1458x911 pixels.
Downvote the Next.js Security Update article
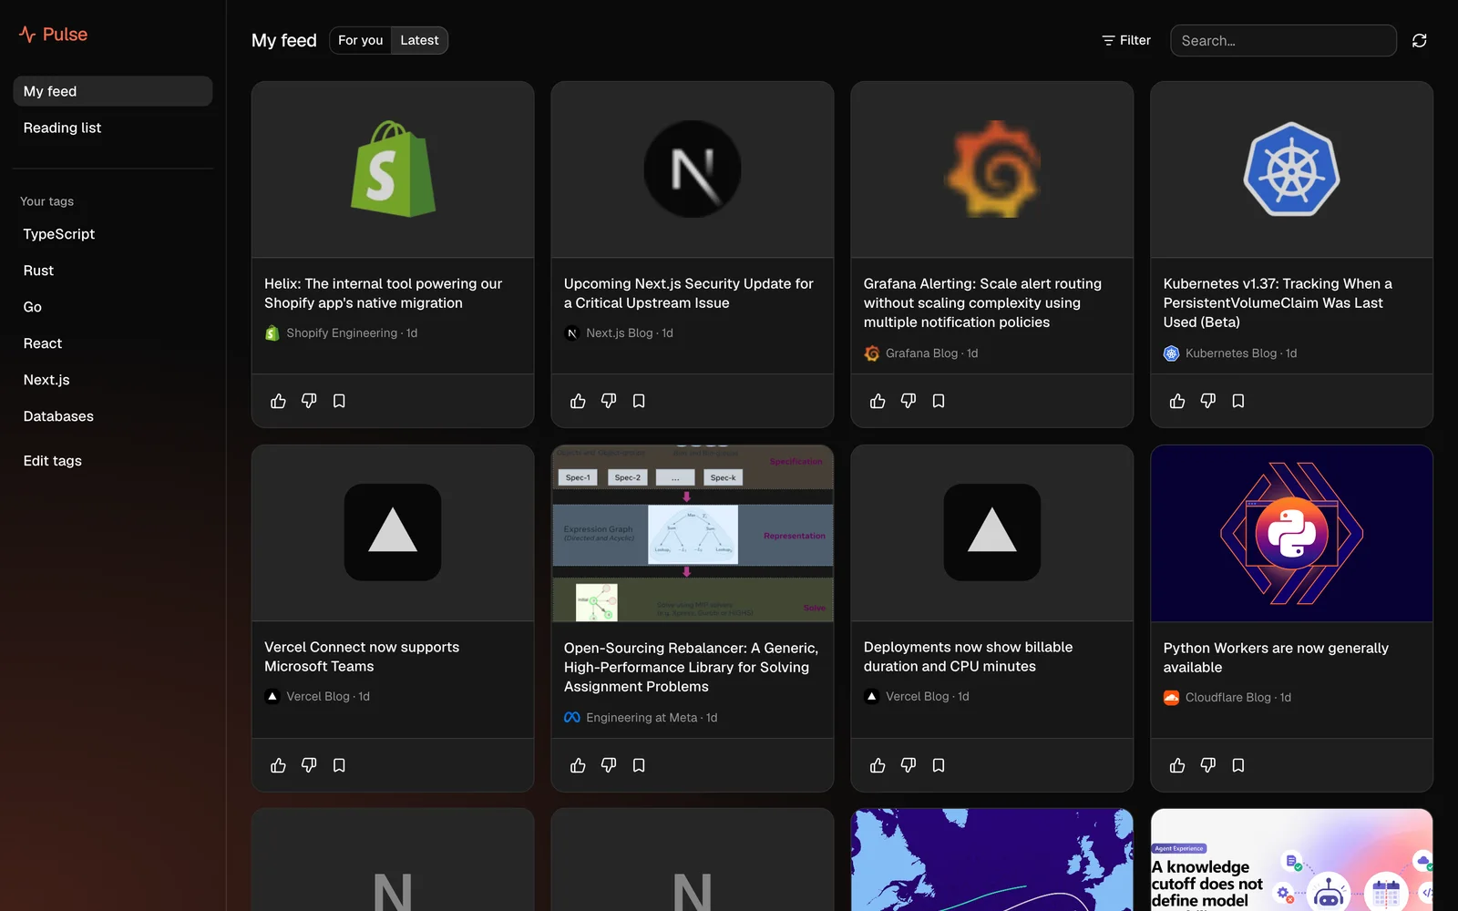point(609,401)
